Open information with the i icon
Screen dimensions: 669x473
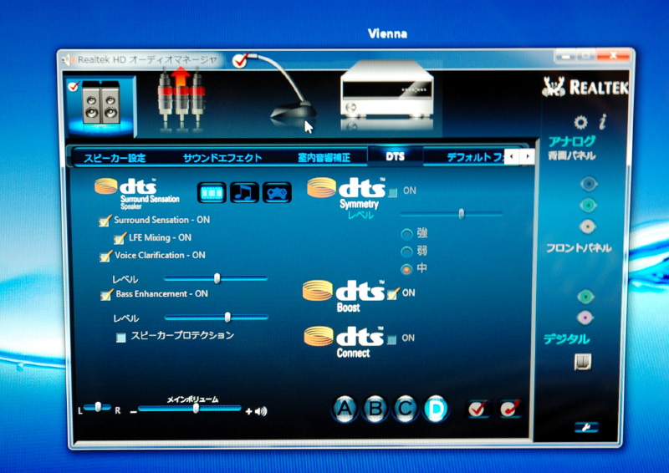pyautogui.click(x=602, y=122)
